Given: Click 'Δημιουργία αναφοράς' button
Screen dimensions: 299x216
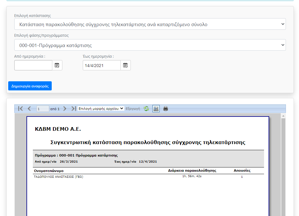Looking at the screenshot, I should click(x=30, y=86).
